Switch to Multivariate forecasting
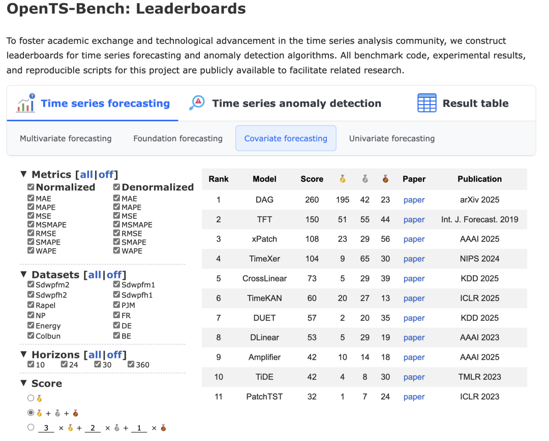This screenshot has height=441, width=549. (66, 139)
